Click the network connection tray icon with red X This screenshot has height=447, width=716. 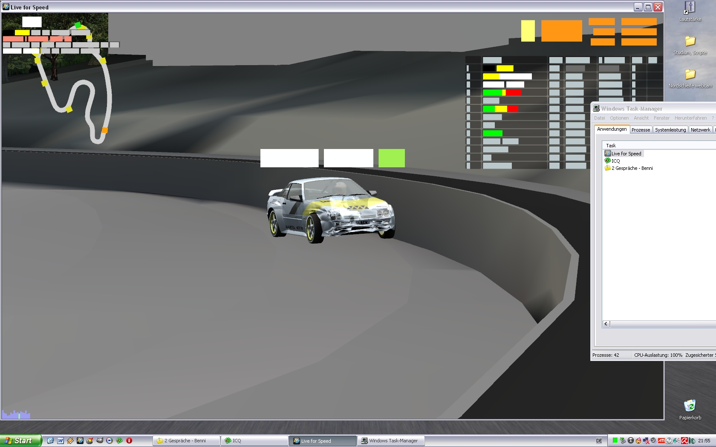point(646,441)
